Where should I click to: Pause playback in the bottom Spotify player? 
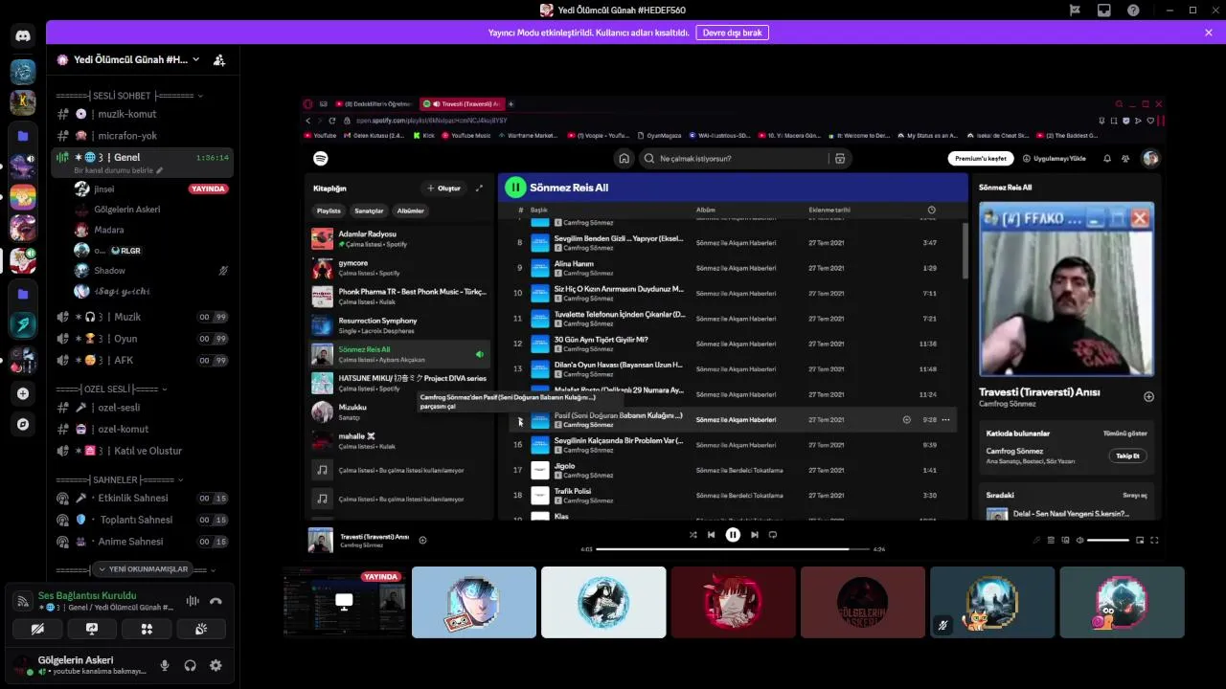(733, 535)
